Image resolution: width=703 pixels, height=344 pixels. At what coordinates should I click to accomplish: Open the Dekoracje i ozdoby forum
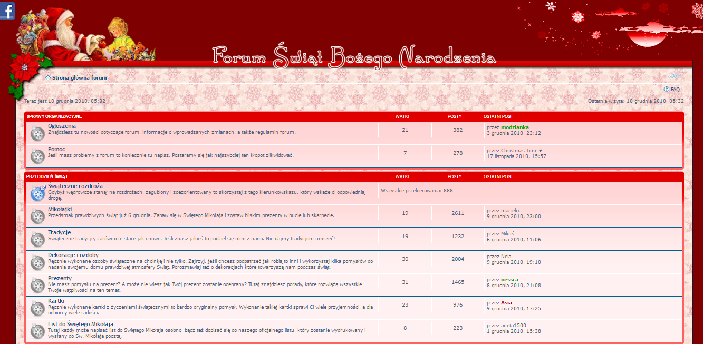tap(73, 255)
